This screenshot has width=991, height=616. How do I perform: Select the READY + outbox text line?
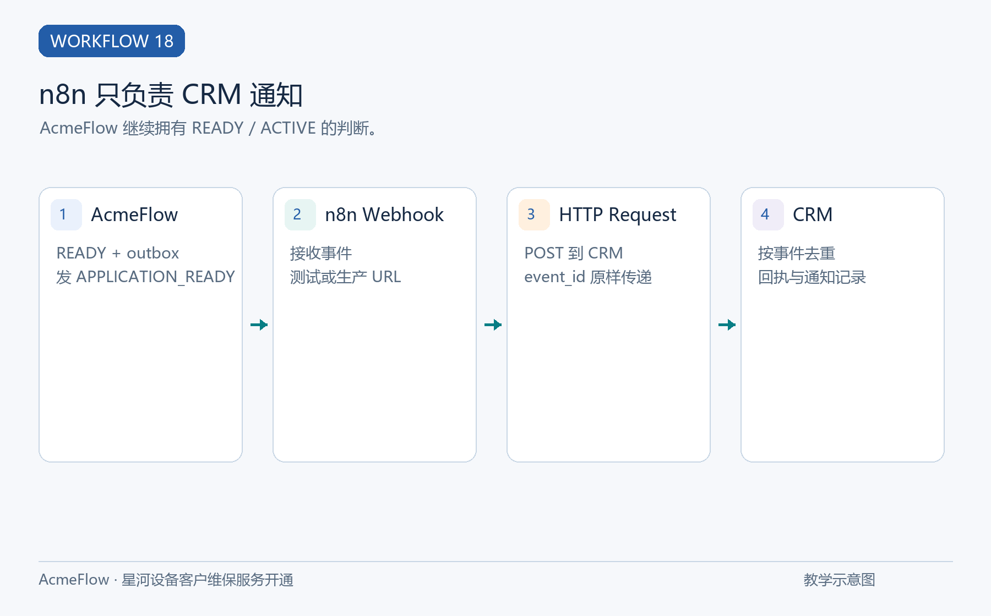pyautogui.click(x=118, y=253)
